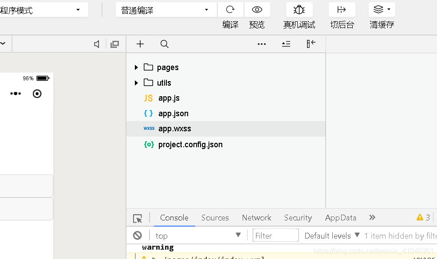Image resolution: width=437 pixels, height=259 pixels.
Task: Click the compile refresh icon
Action: click(231, 10)
